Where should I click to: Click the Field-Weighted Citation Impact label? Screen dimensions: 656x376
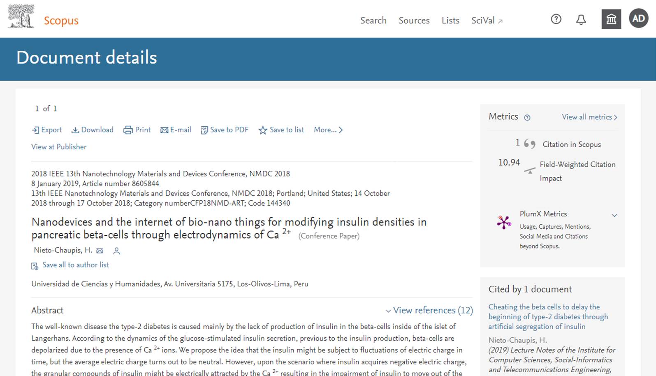click(x=577, y=171)
